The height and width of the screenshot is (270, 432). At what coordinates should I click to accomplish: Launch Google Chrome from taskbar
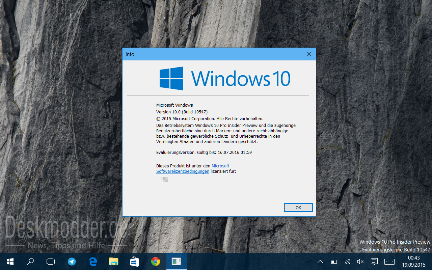[155, 262]
